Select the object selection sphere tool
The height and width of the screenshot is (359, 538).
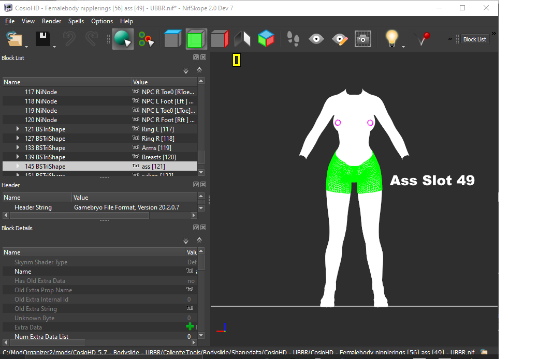pyautogui.click(x=123, y=39)
